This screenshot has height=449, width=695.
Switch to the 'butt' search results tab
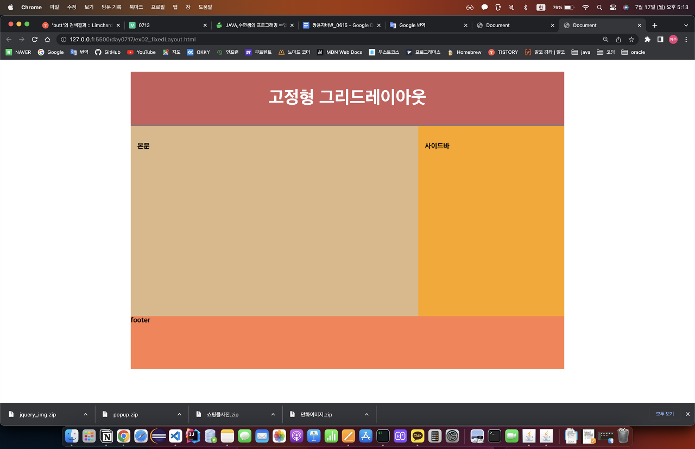pyautogui.click(x=81, y=25)
